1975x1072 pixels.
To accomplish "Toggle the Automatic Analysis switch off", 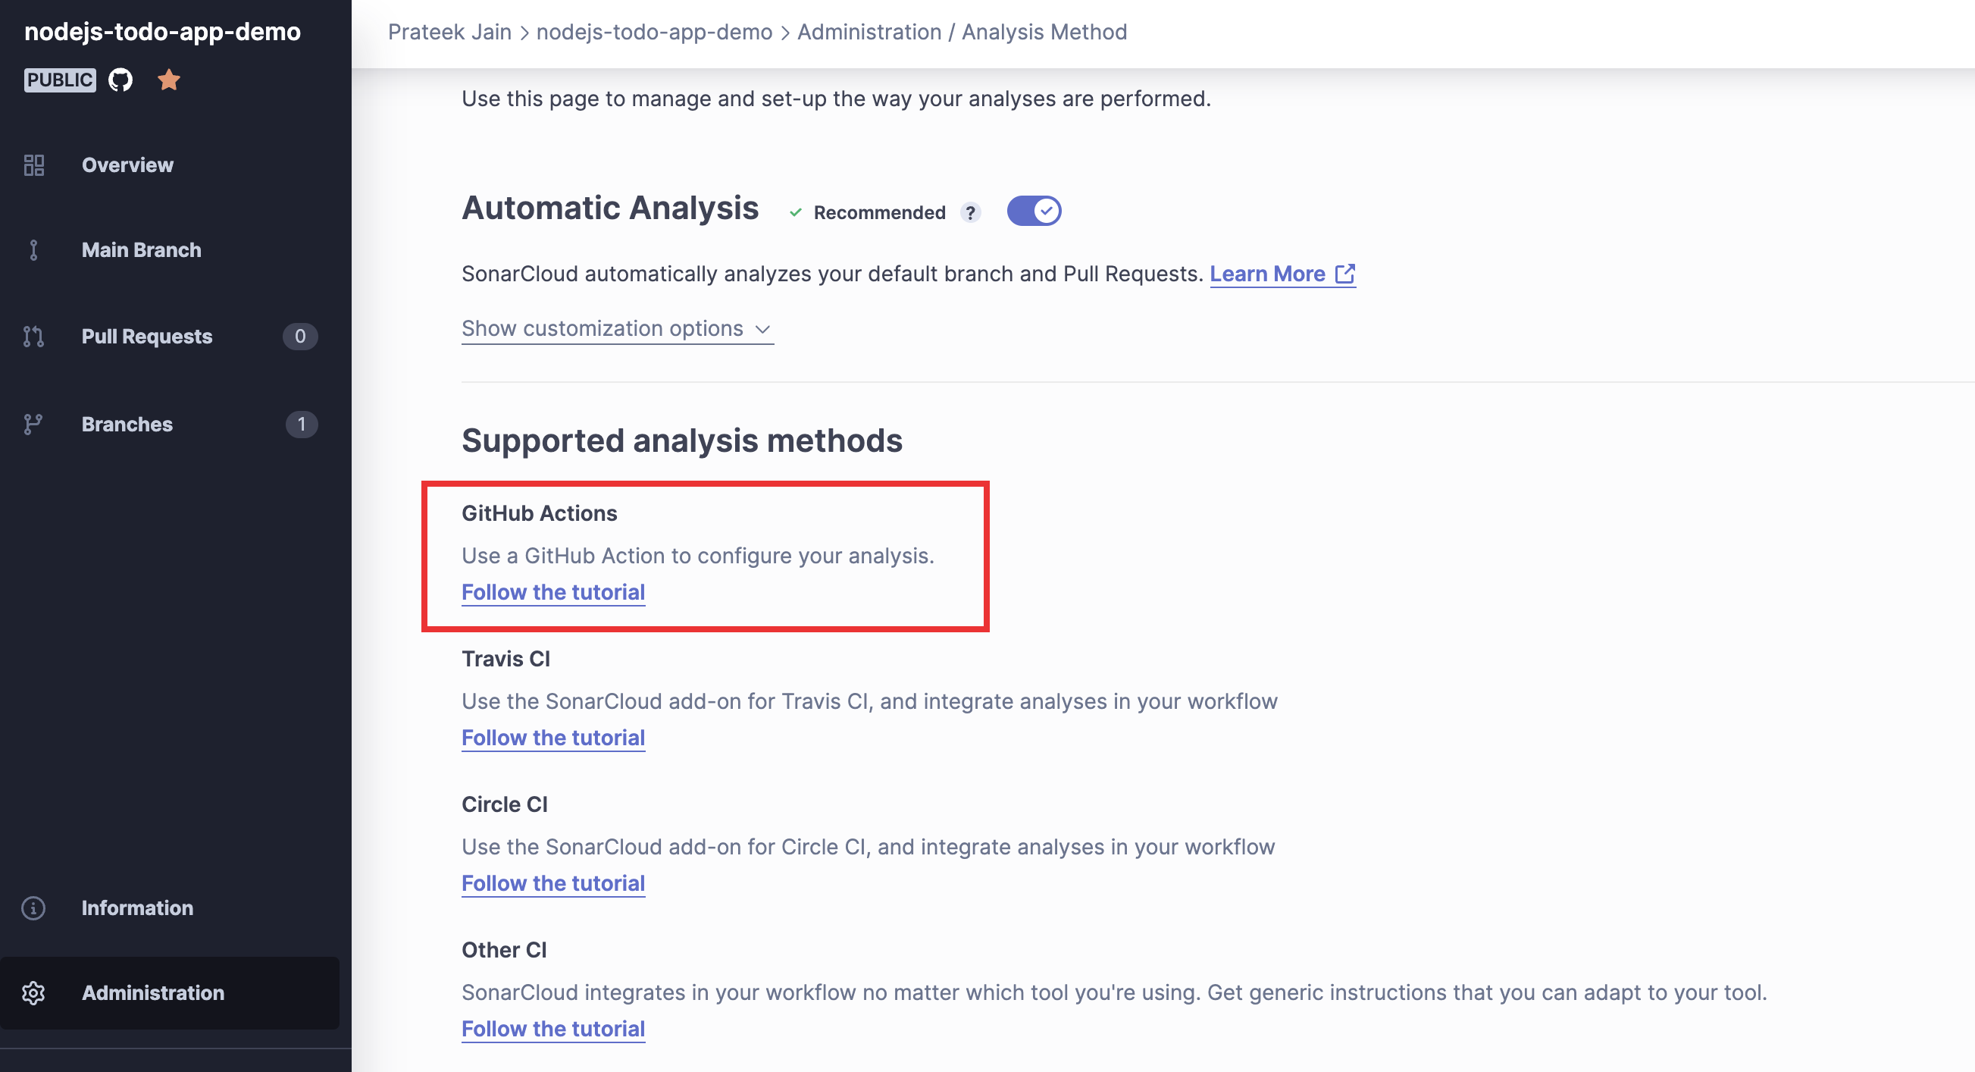I will pyautogui.click(x=1034, y=211).
